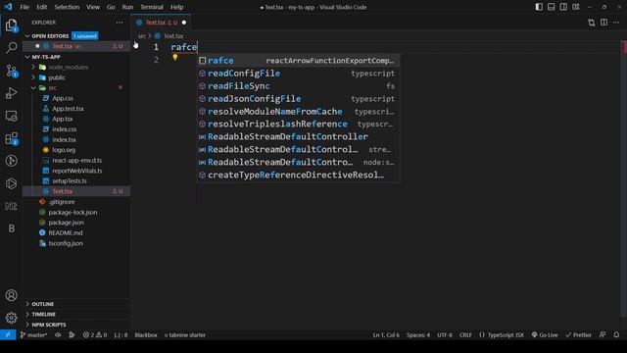627x353 pixels.
Task: Open the Blackbox 'B' activity bar icon
Action: pos(11,228)
